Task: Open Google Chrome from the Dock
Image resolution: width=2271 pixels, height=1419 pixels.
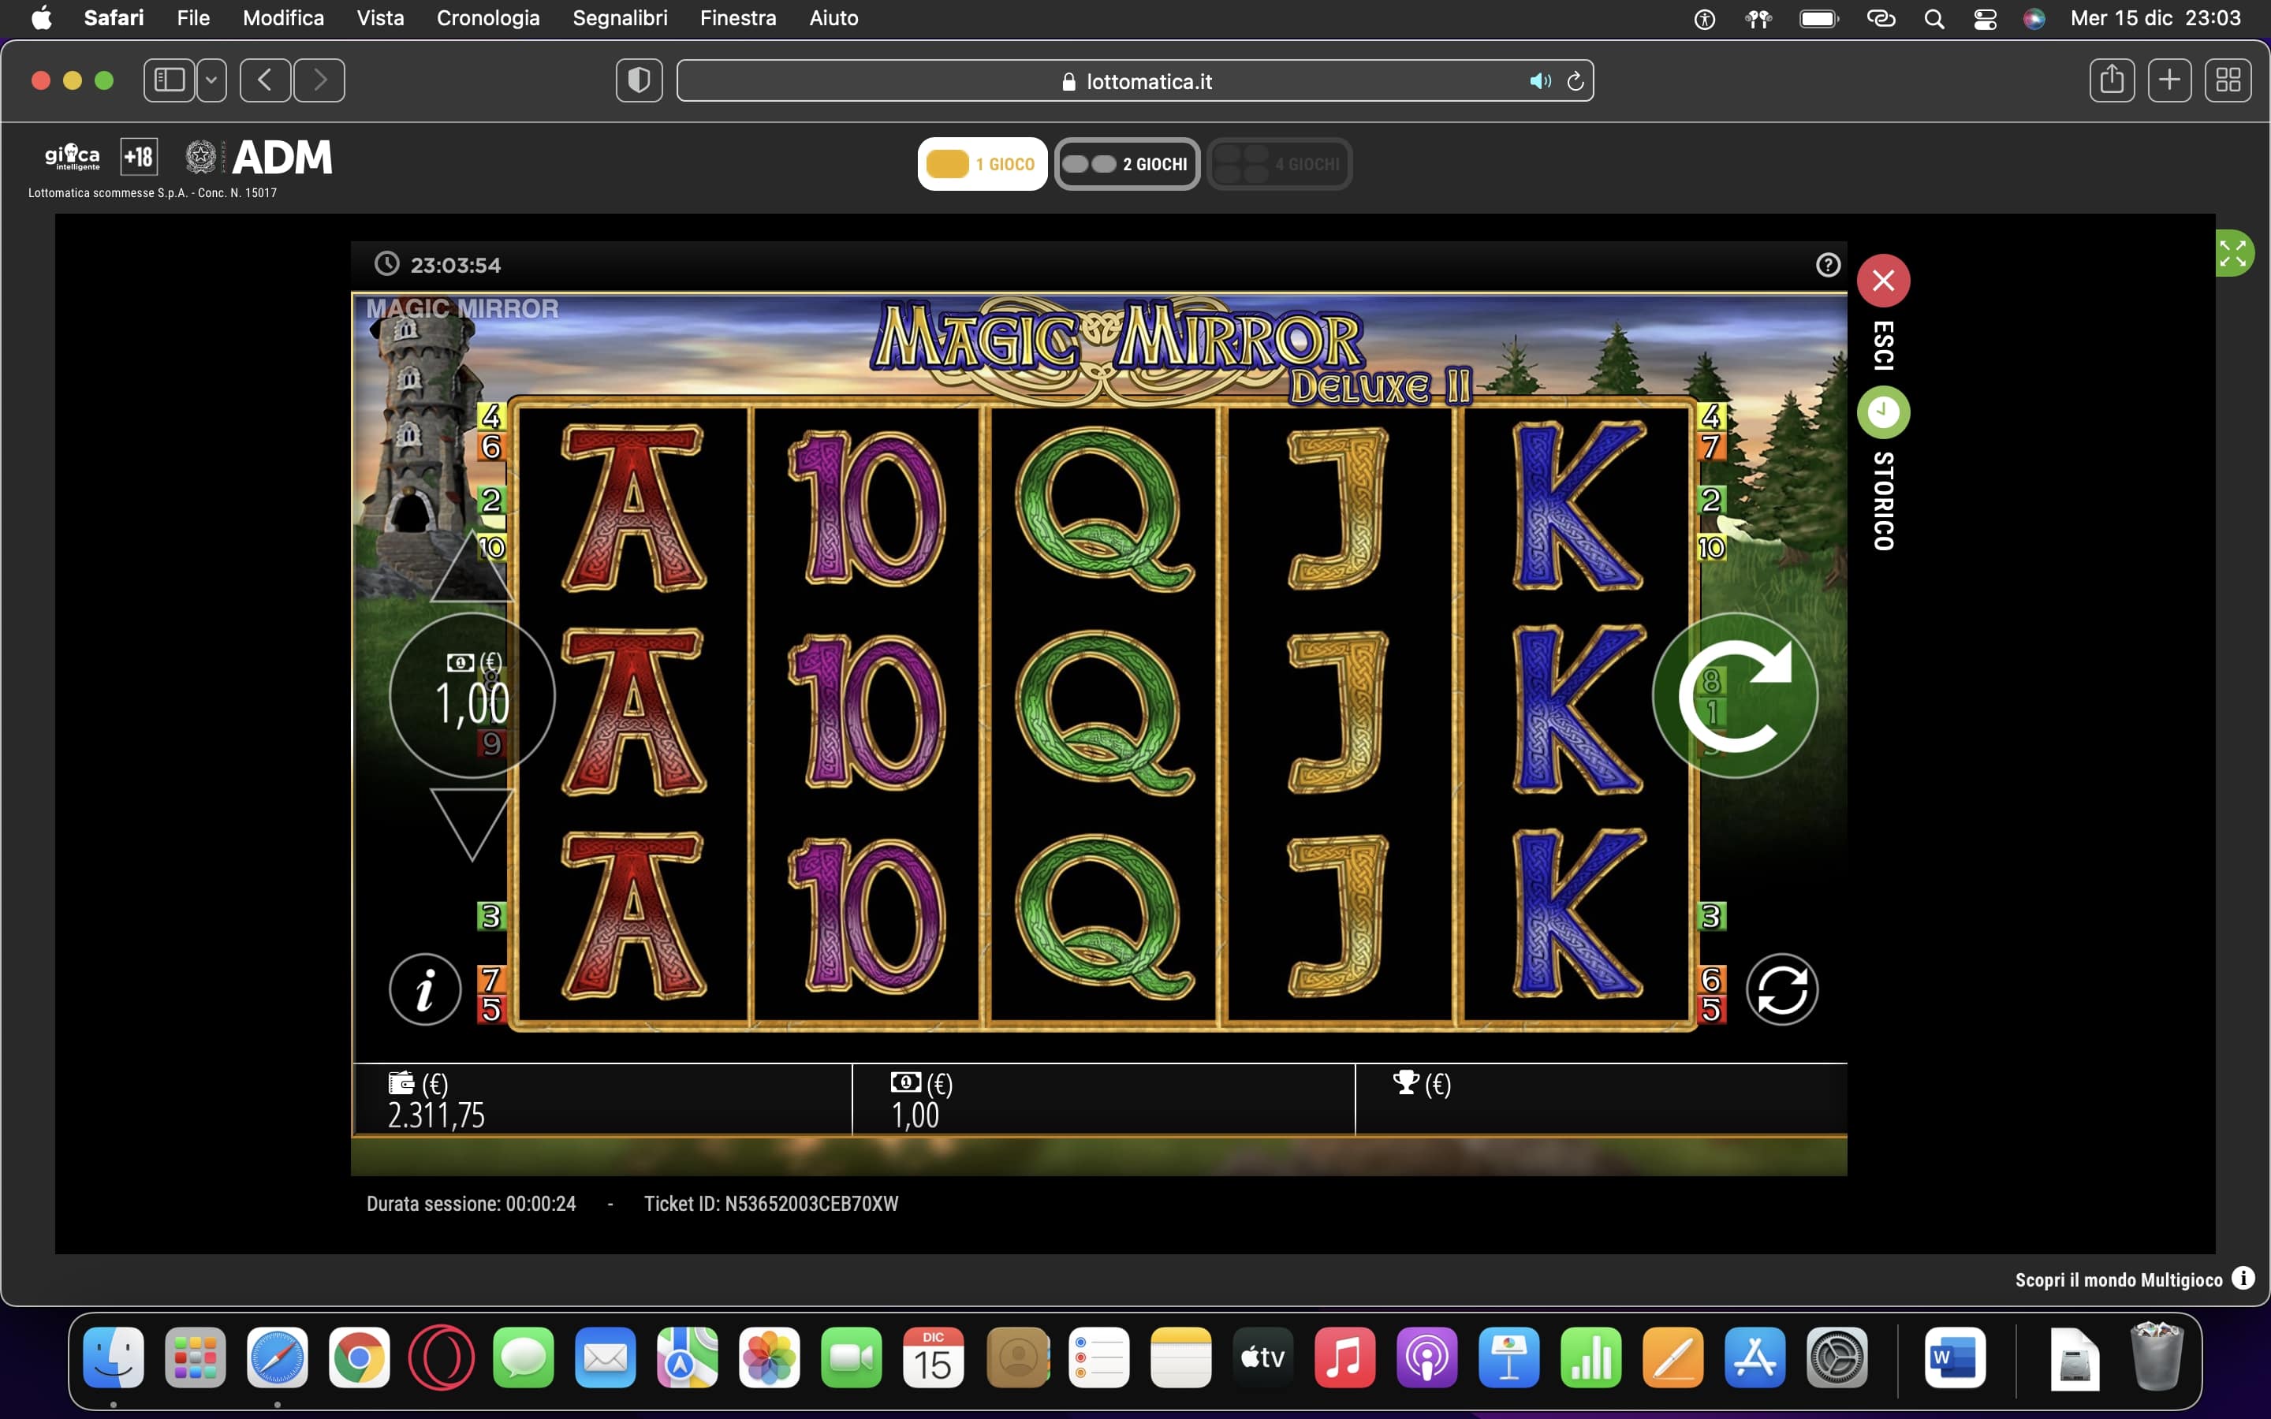Action: point(360,1358)
